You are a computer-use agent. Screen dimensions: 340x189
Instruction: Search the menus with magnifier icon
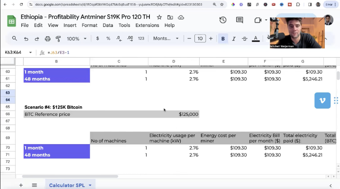tap(14, 39)
